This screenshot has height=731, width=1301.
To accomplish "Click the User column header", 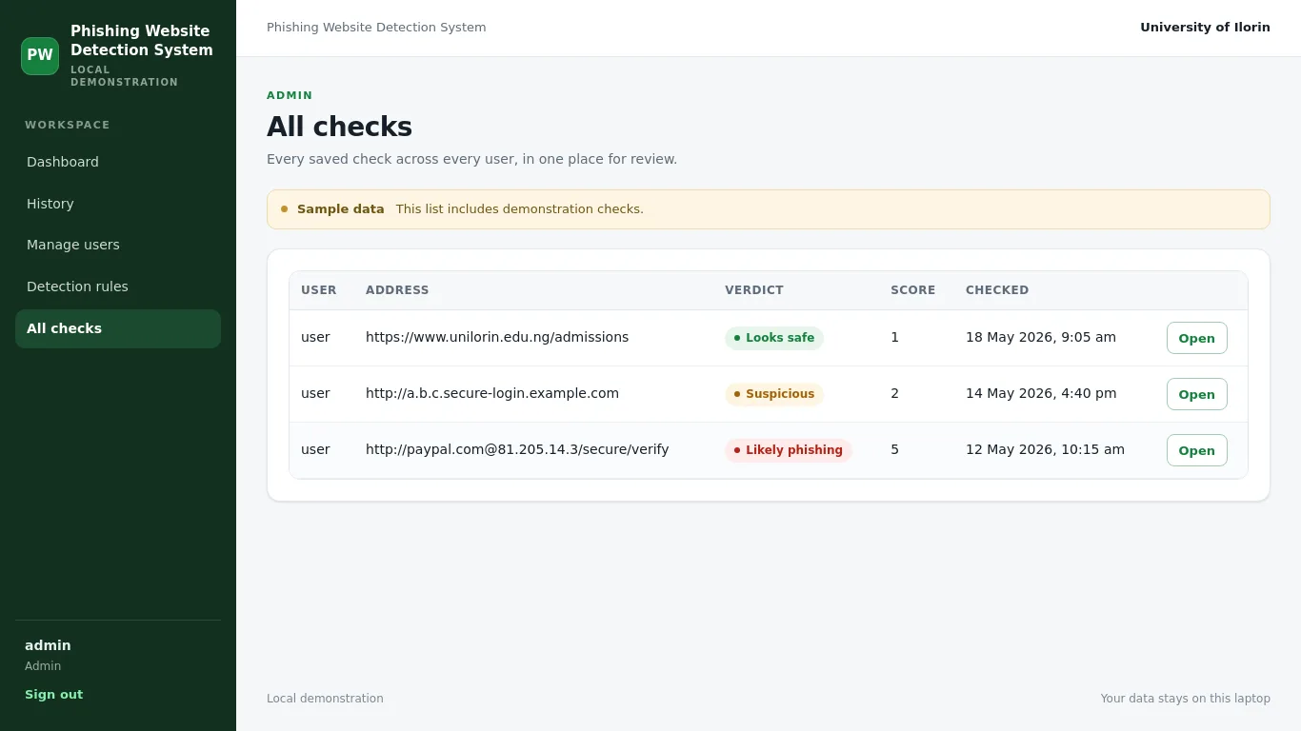I will 319,290.
